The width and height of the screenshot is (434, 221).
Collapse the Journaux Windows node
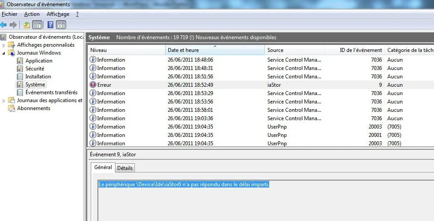click(x=4, y=53)
